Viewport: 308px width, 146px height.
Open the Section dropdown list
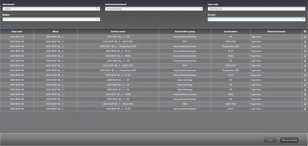303,19
